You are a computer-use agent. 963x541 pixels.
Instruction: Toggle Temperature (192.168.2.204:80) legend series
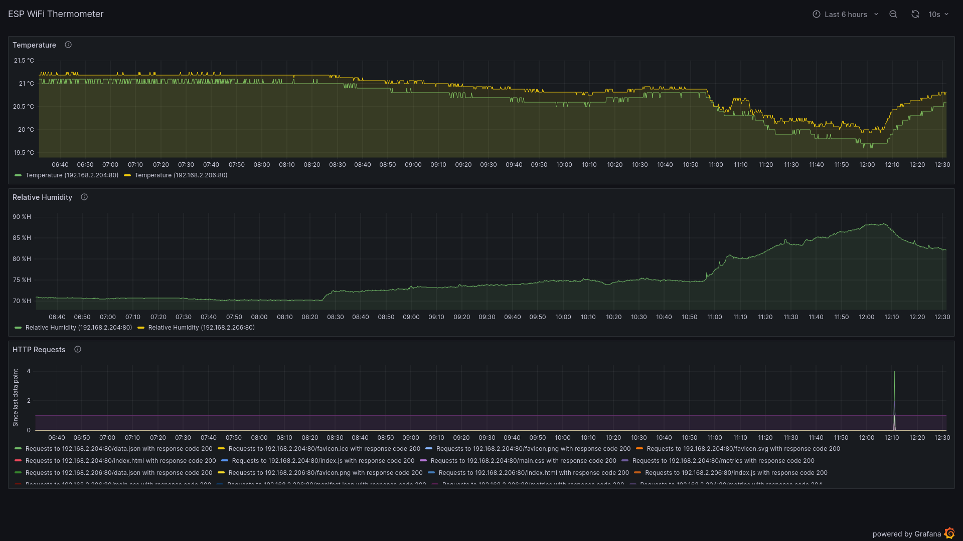pos(72,175)
